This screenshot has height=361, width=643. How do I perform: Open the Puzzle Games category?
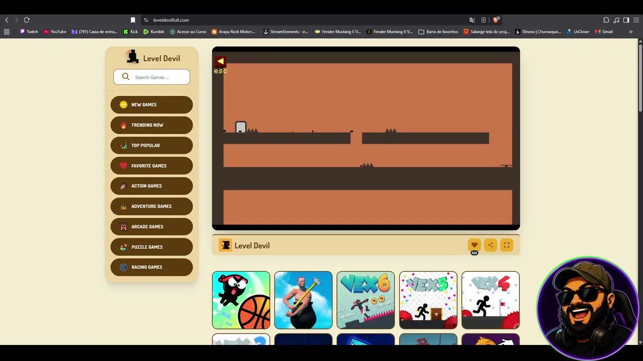click(152, 247)
